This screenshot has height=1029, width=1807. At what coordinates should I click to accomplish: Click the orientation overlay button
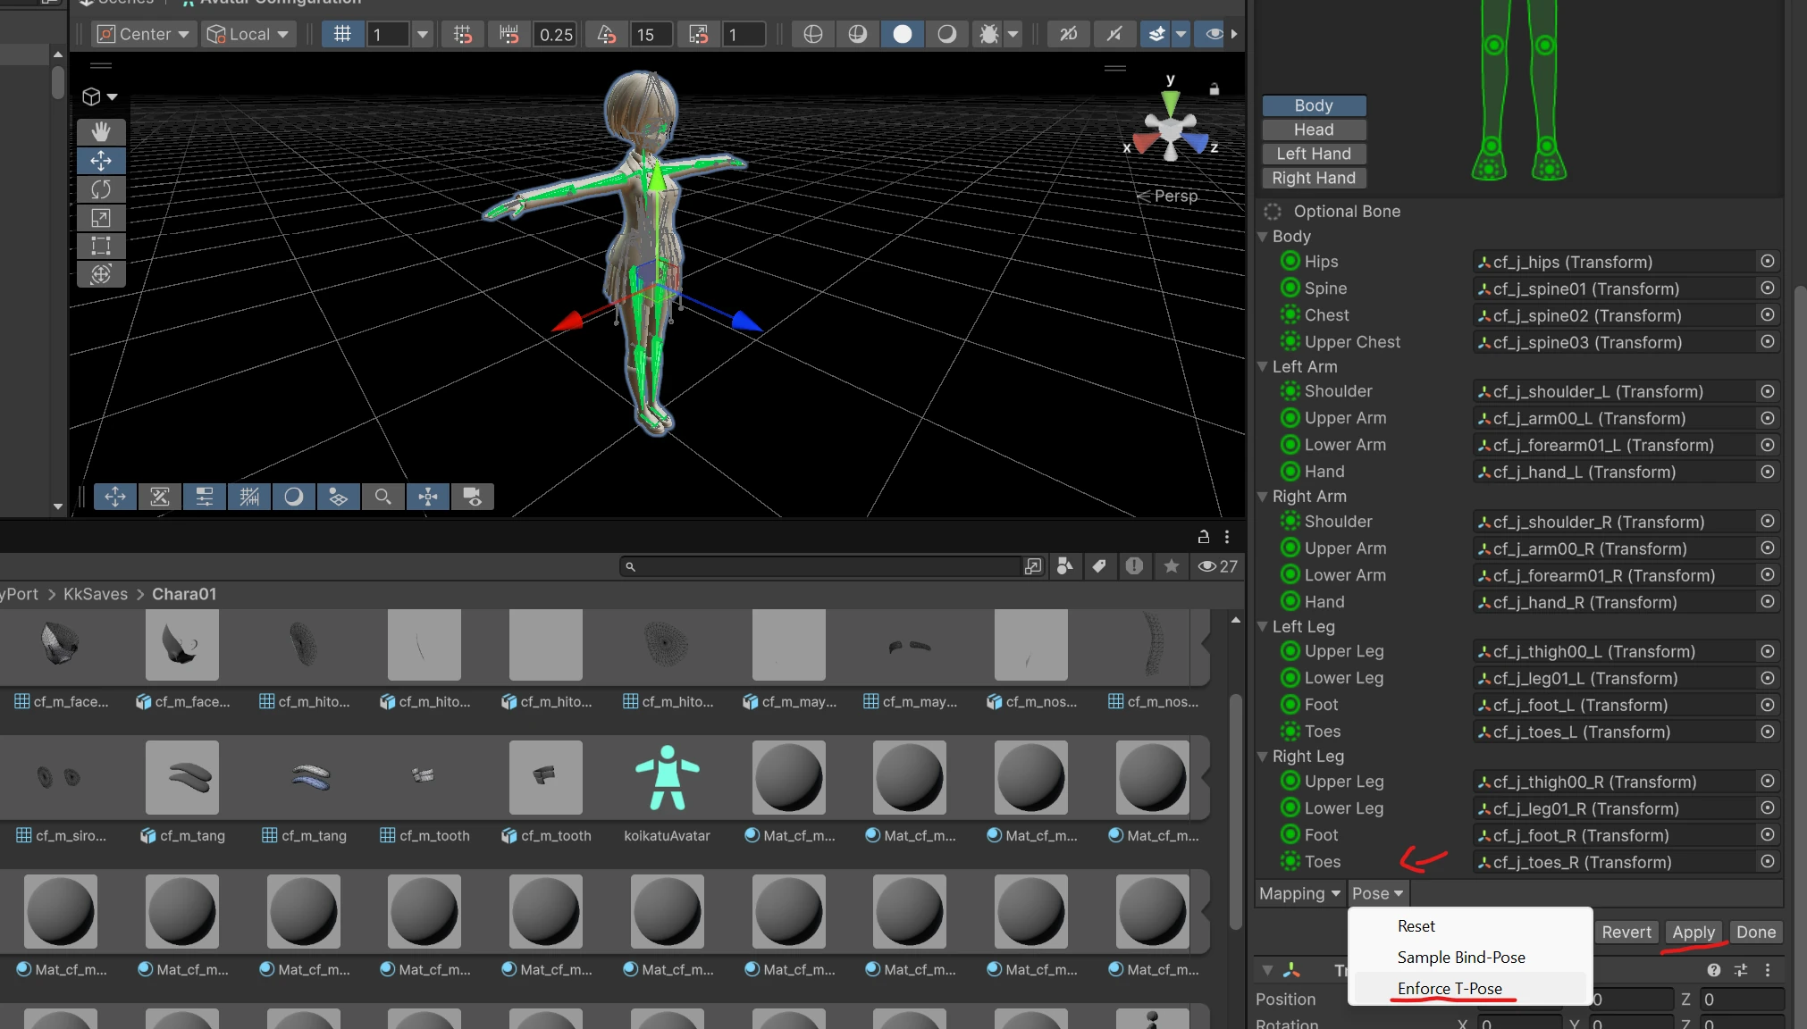pos(428,497)
